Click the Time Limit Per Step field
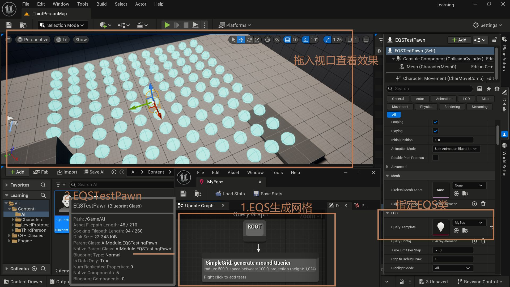Viewport: 510px width, 287px height. 453,250
